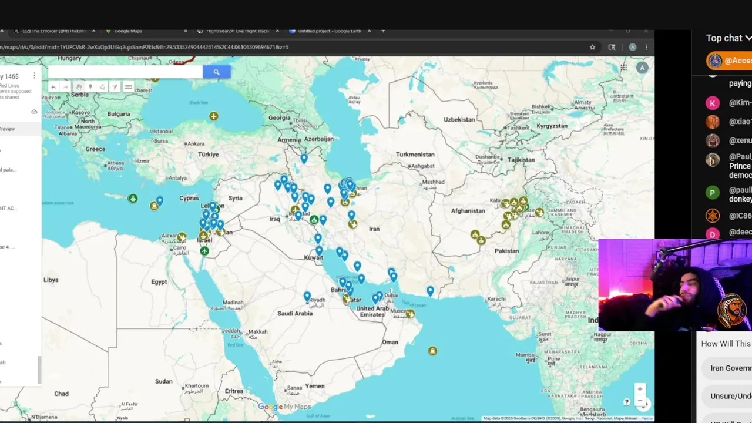Click the gold marker near Alexandria
This screenshot has width=752, height=423.
tap(182, 237)
